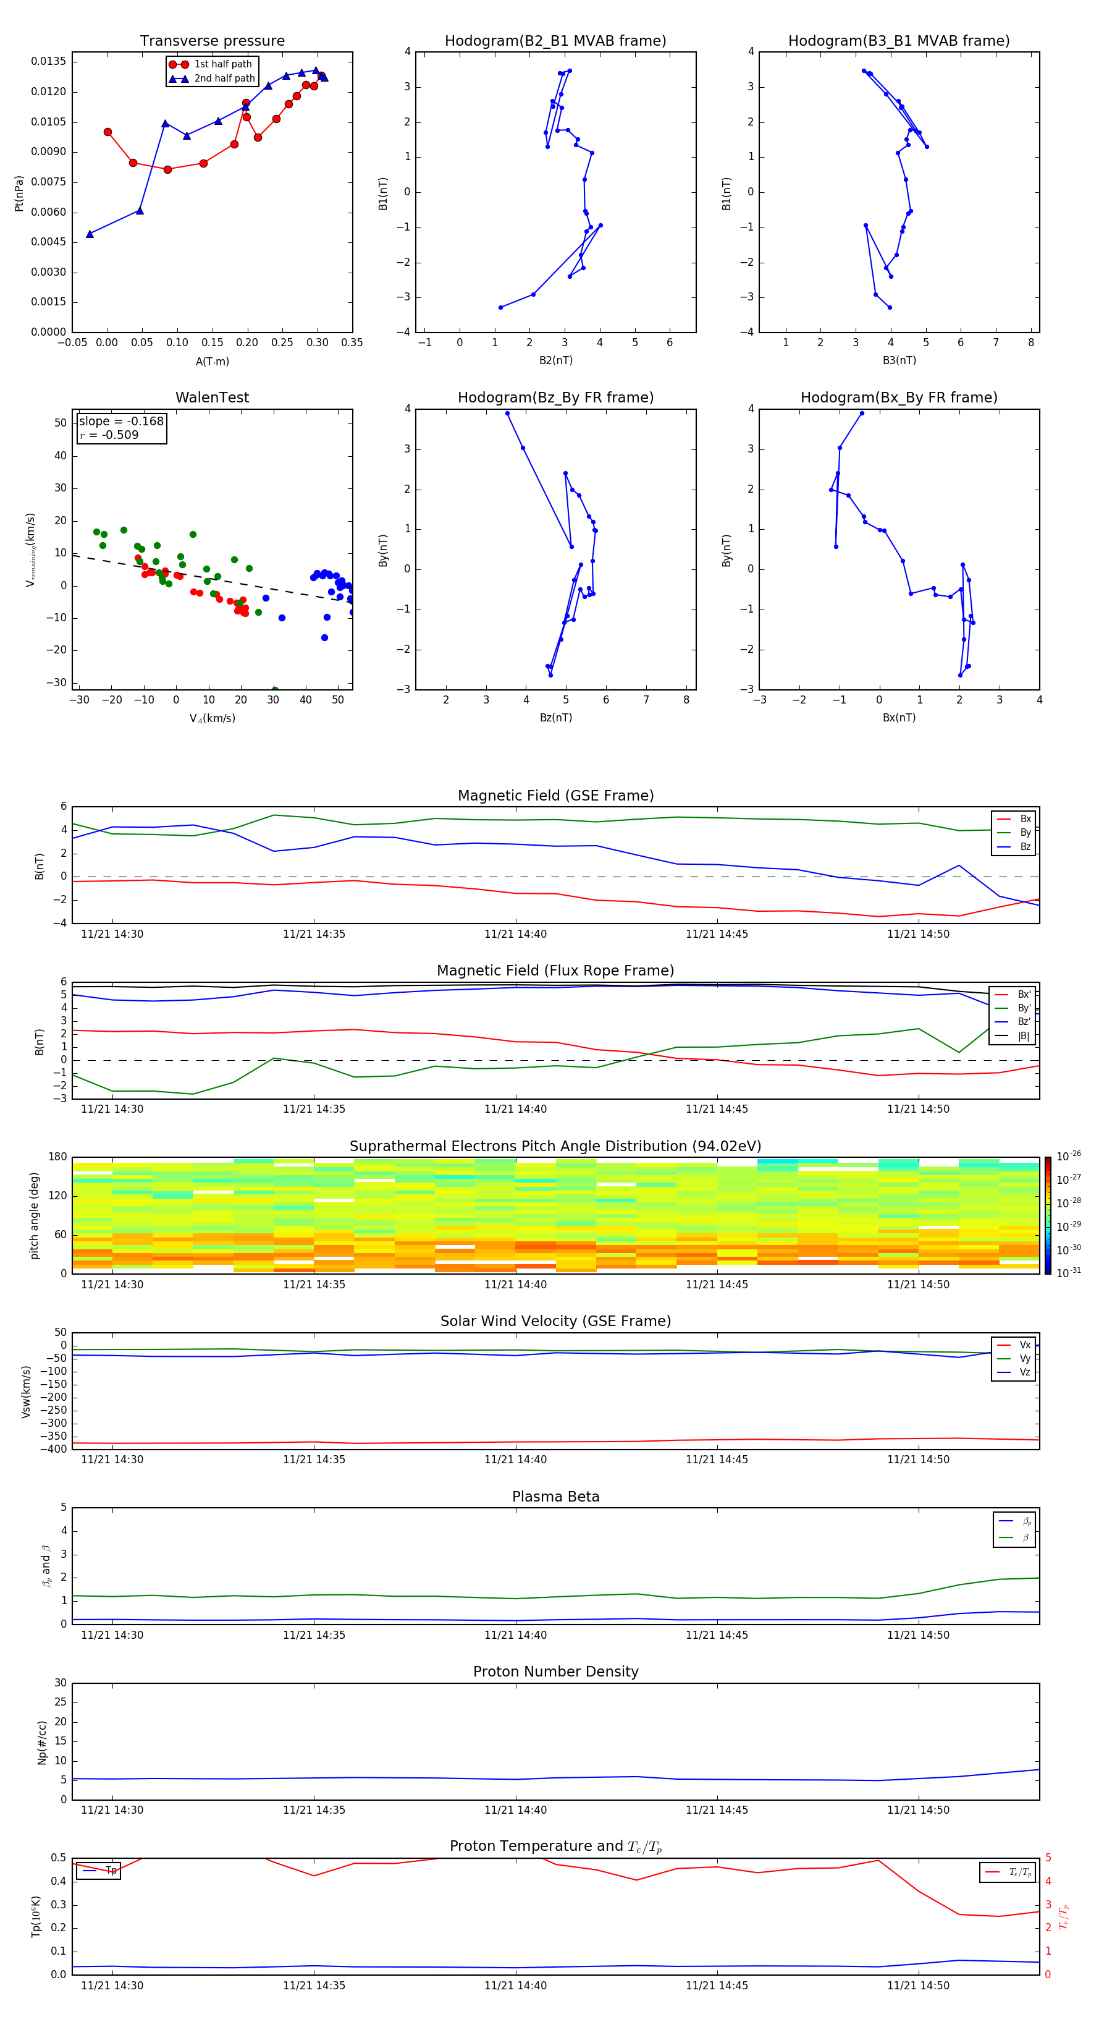Click the '11/21 14:40' tick in GSE magnetic plot
Screen dimensions: 1112x2040
(515, 935)
